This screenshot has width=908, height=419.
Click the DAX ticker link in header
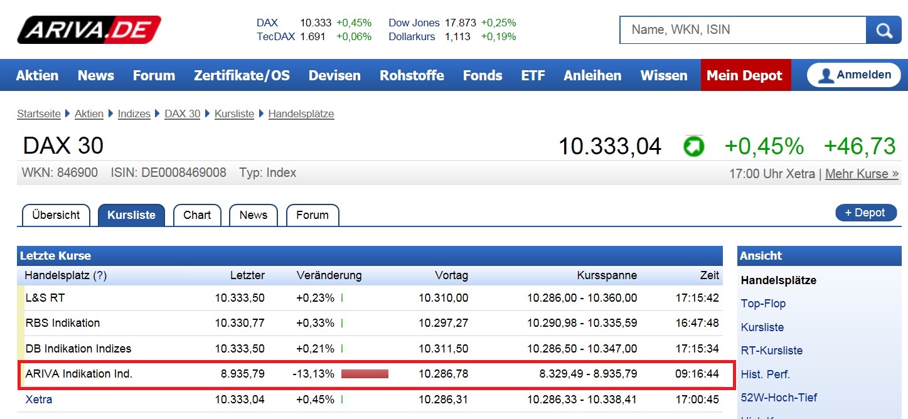(x=267, y=23)
